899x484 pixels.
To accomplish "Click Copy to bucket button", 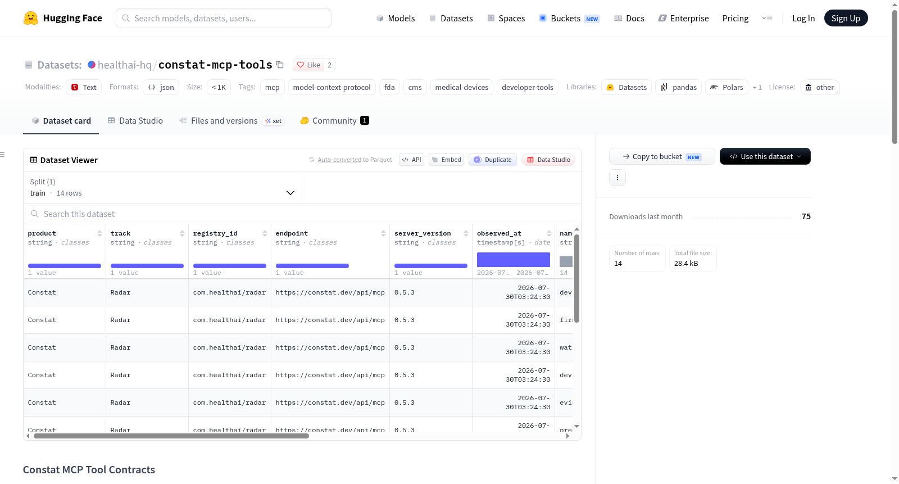I will tap(661, 156).
